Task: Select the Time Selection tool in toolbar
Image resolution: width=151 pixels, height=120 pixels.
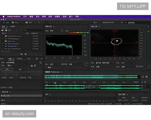Action: tap(46, 22)
